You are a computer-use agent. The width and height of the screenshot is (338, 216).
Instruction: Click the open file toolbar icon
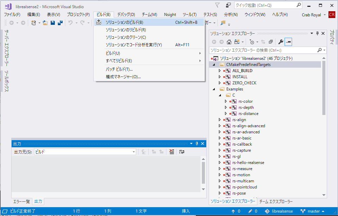(45, 22)
